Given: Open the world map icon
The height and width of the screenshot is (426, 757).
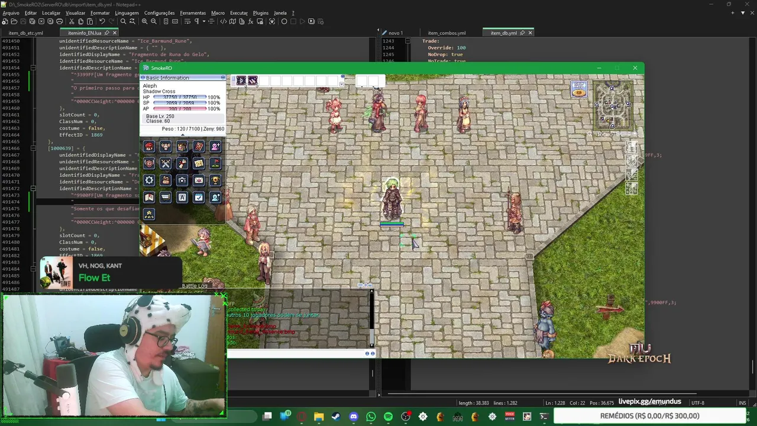Looking at the screenshot, I should click(x=199, y=163).
